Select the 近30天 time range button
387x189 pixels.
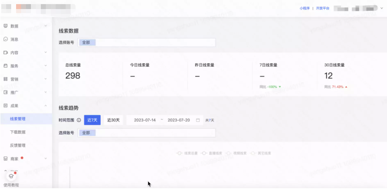point(113,120)
